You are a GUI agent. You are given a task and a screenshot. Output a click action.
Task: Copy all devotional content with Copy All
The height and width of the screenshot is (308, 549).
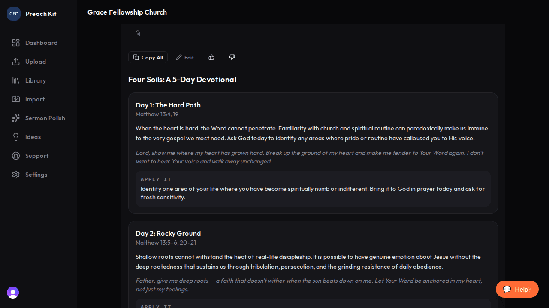pos(148,57)
